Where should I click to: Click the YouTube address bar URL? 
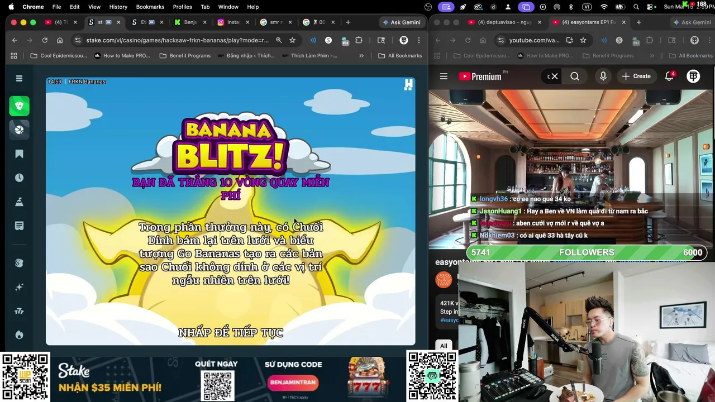tap(534, 40)
